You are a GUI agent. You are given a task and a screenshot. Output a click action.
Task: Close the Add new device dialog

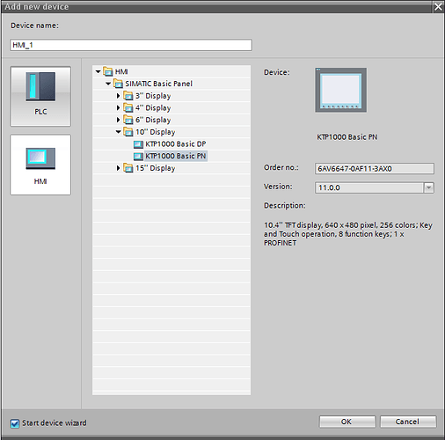pos(438,6)
